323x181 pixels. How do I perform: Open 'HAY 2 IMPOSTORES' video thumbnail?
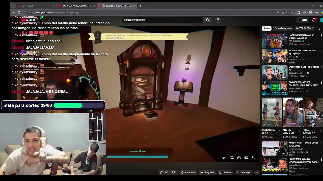[x=275, y=40]
